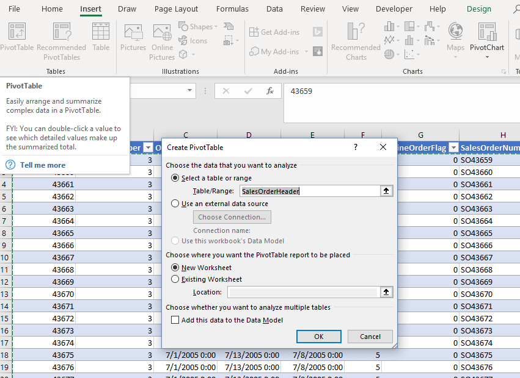The width and height of the screenshot is (520, 378).
Task: Click the Get Add-ins store icon
Action: pos(254,32)
